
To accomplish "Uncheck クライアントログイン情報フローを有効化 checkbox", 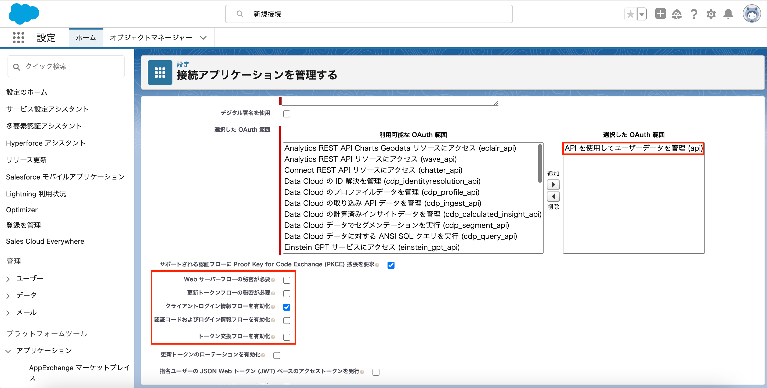I will (x=287, y=307).
